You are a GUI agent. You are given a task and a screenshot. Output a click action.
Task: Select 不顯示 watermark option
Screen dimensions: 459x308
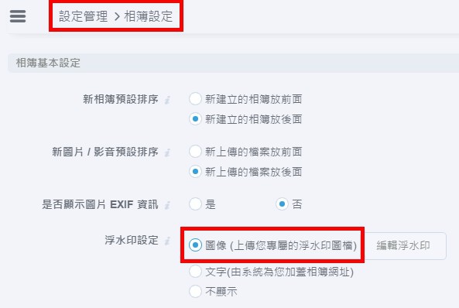point(195,291)
